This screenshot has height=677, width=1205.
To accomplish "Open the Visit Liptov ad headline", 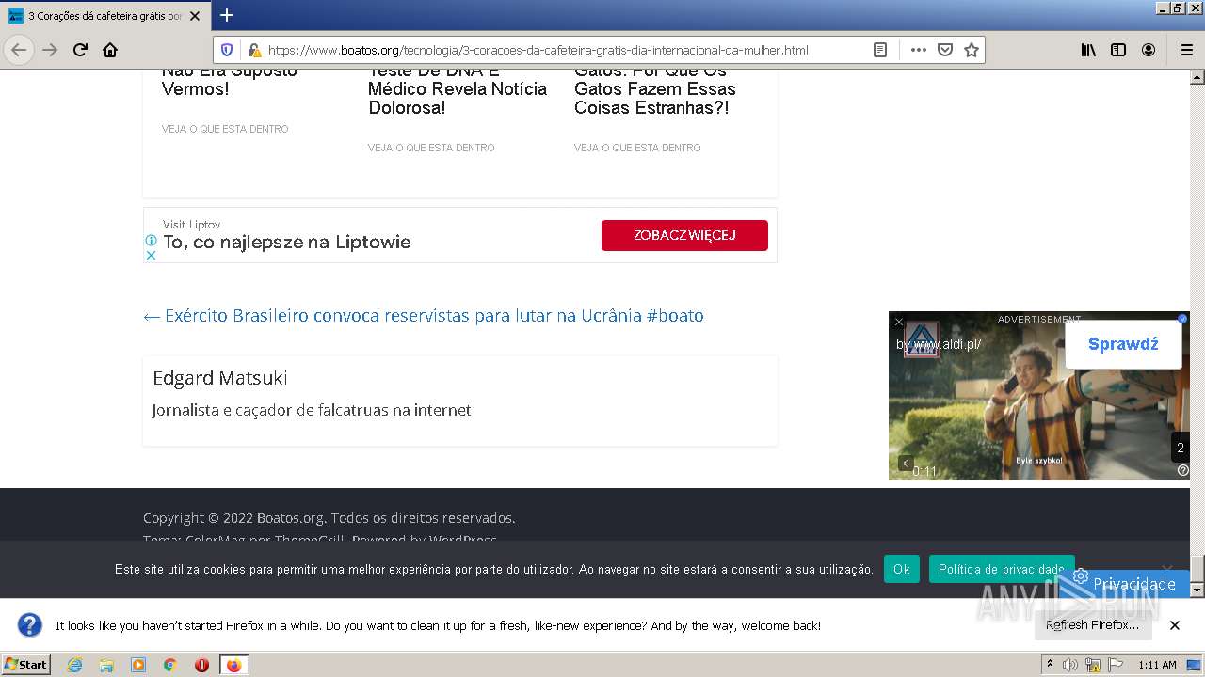I will tap(287, 242).
